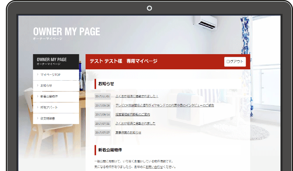The height and width of the screenshot is (171, 293).
Task: Go to 所有アパート in the sidebar
Action: tap(56, 108)
